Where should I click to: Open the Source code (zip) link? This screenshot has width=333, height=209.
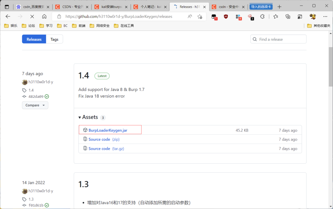point(99,139)
